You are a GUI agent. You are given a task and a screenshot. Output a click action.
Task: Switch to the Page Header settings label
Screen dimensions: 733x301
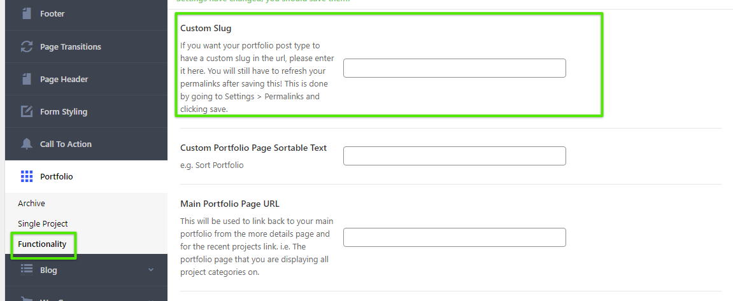pyautogui.click(x=64, y=79)
